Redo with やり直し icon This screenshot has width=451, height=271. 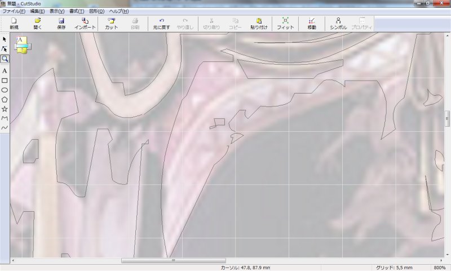(185, 24)
